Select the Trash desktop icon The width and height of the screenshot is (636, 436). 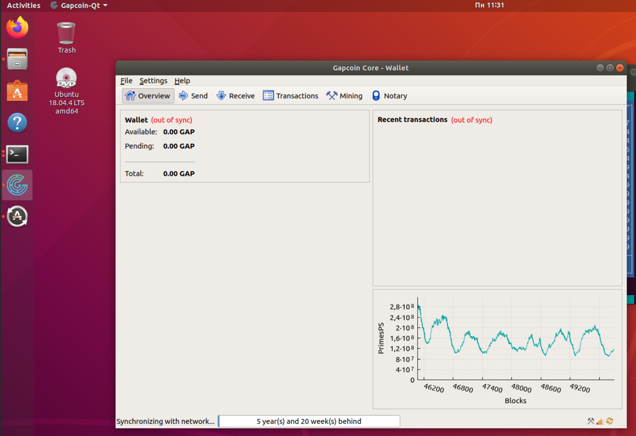(x=66, y=38)
